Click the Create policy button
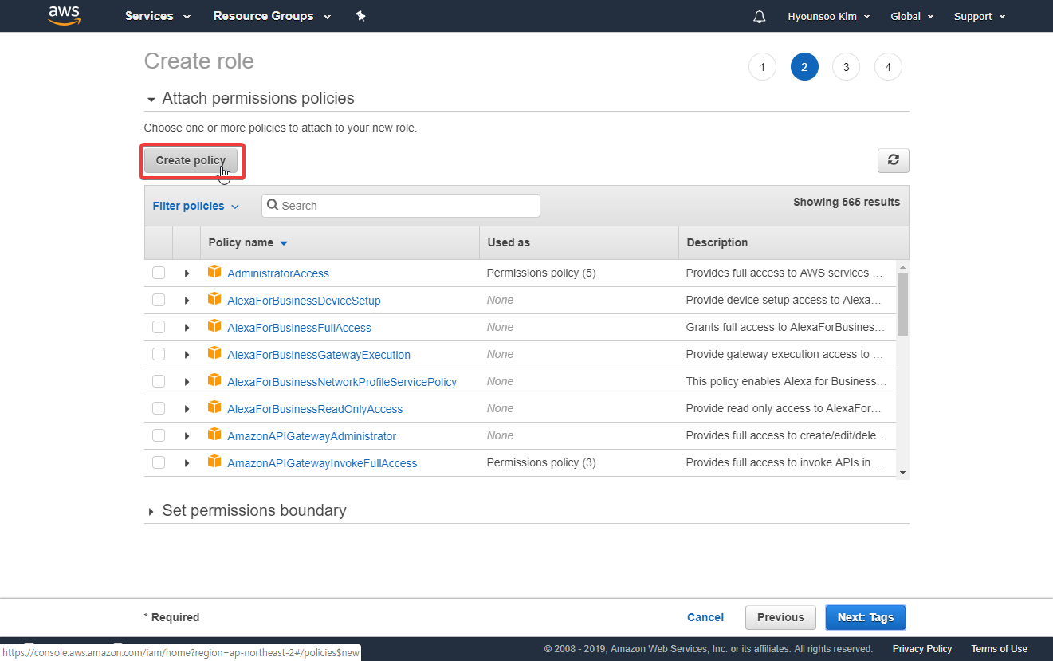The height and width of the screenshot is (661, 1053). (x=191, y=160)
